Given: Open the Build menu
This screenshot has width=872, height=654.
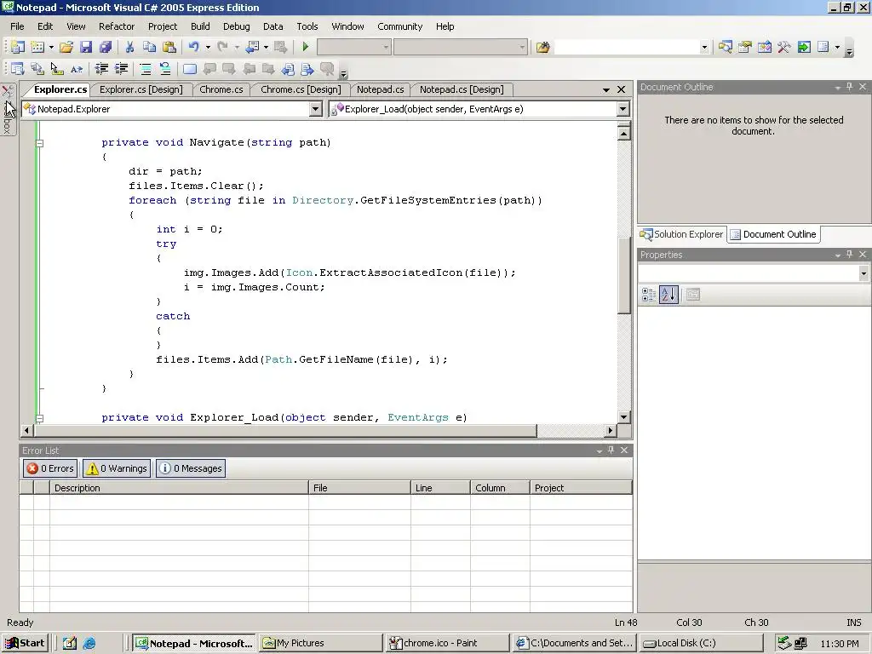Looking at the screenshot, I should pos(200,26).
